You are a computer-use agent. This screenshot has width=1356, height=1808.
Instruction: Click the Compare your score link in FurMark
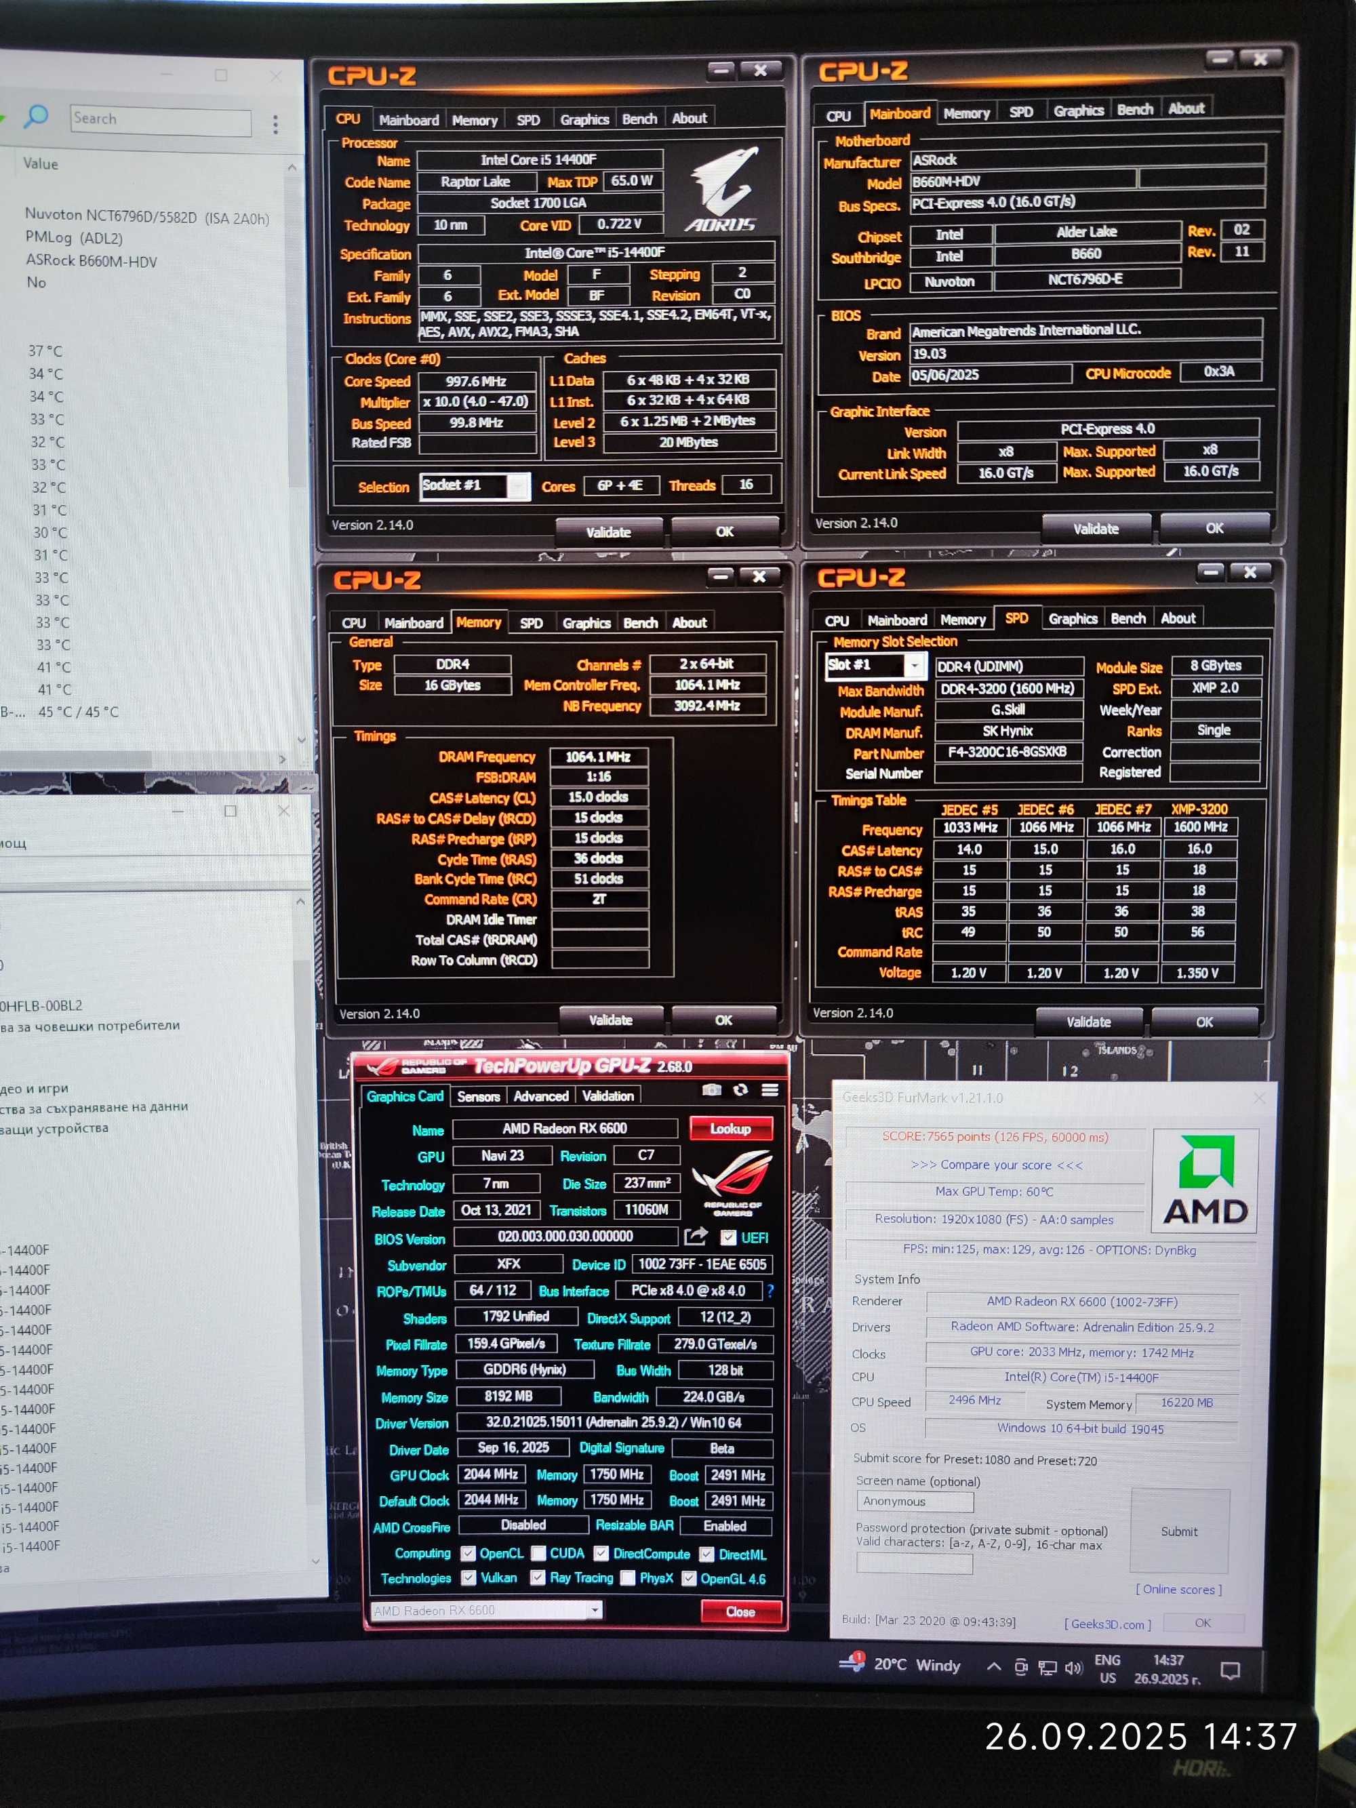click(995, 1165)
